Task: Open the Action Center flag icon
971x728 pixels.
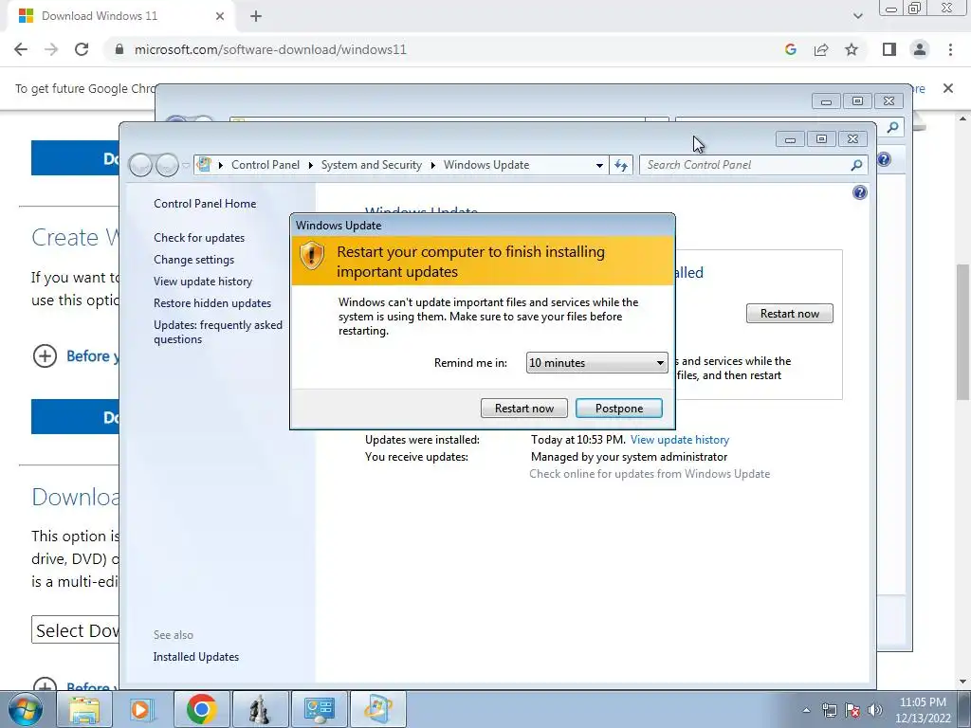Action: 852,710
